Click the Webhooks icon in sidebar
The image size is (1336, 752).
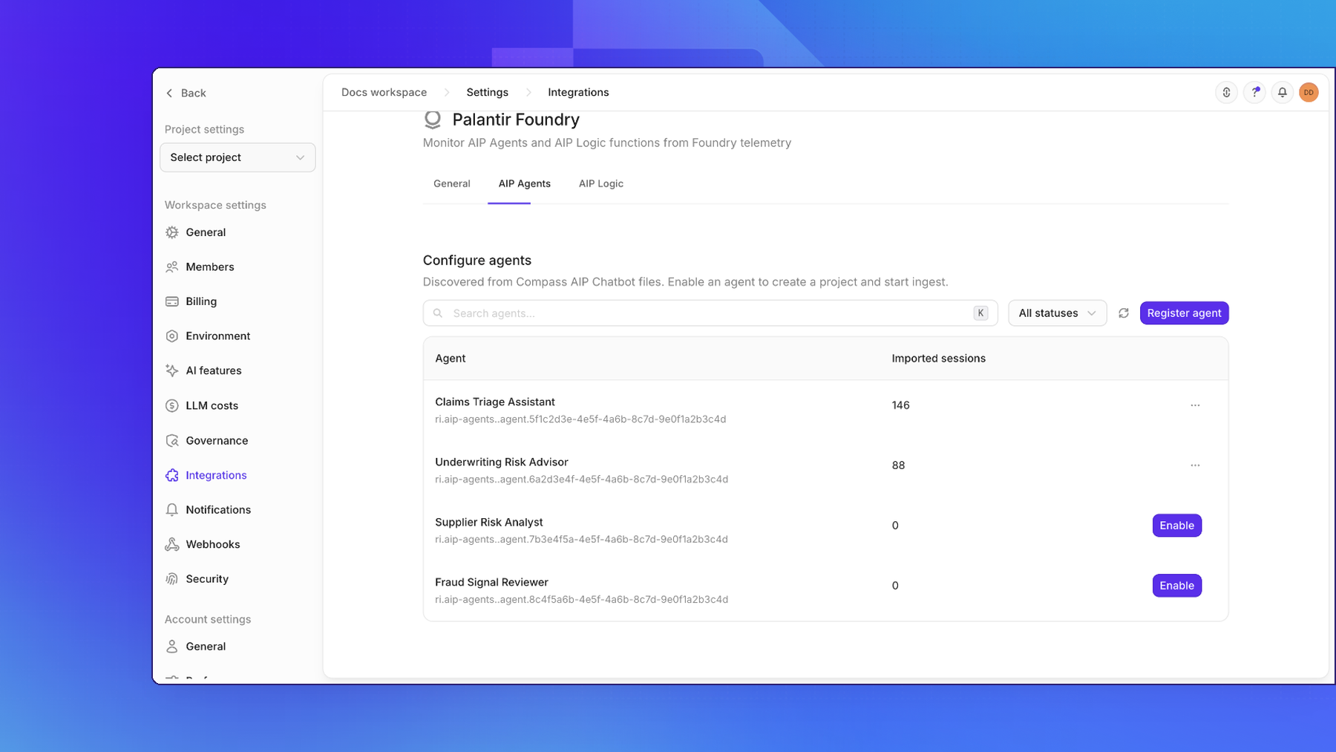tap(172, 544)
